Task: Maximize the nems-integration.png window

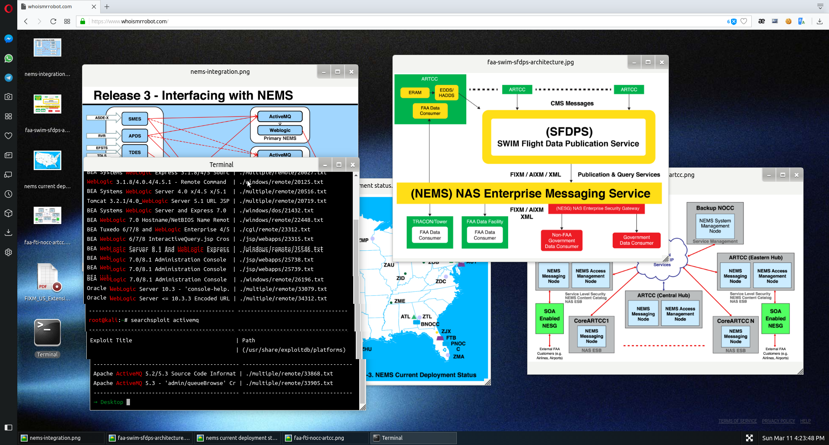Action: [x=338, y=72]
